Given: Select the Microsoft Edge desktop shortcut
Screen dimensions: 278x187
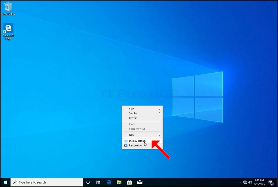Looking at the screenshot, I should [x=8, y=32].
